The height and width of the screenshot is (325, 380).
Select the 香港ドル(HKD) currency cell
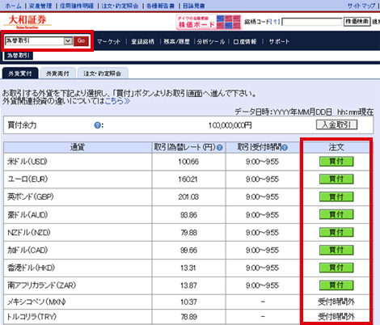(x=78, y=268)
